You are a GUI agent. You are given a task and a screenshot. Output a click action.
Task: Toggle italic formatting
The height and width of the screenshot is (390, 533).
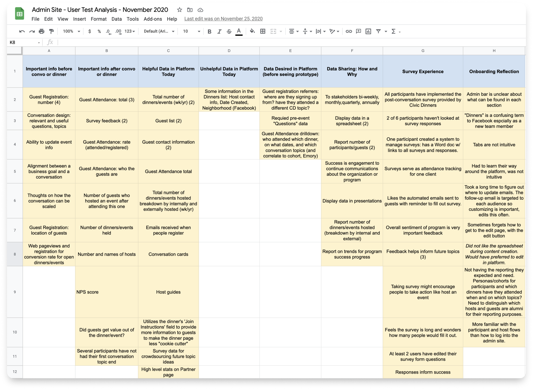[x=219, y=31]
